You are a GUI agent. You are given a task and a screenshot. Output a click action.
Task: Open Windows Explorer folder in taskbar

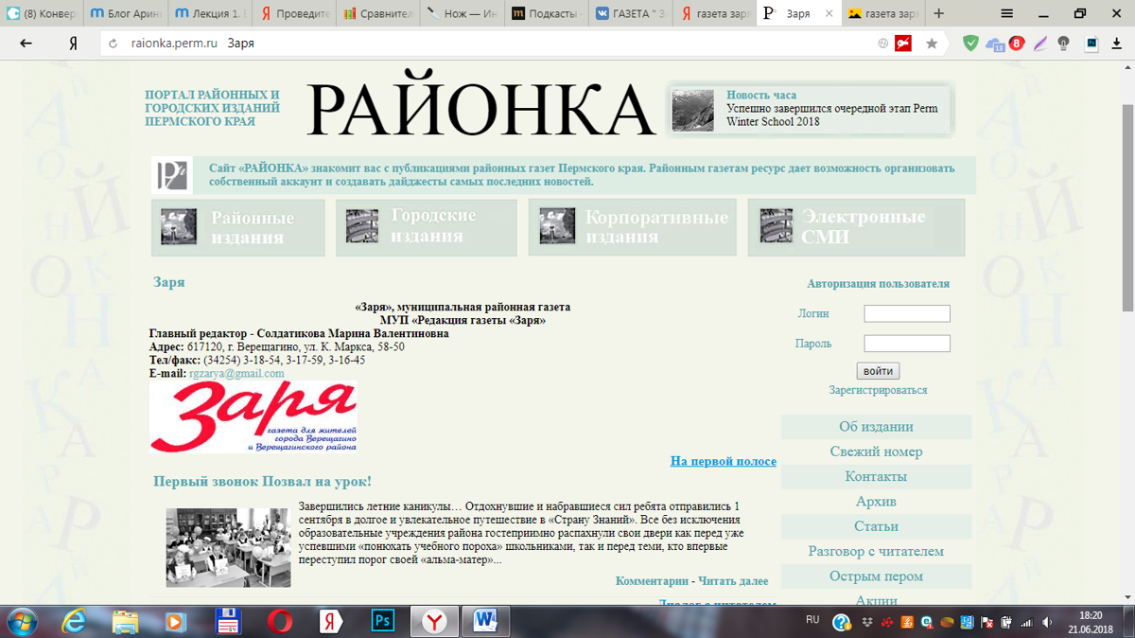pos(125,621)
